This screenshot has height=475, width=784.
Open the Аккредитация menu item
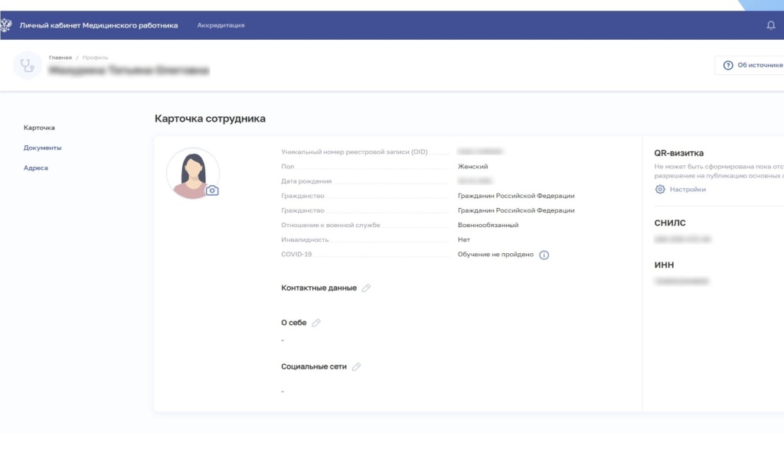[x=220, y=25]
